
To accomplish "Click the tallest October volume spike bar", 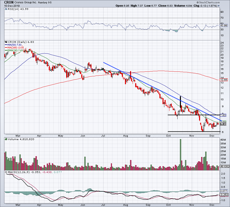I will click(x=181, y=155).
